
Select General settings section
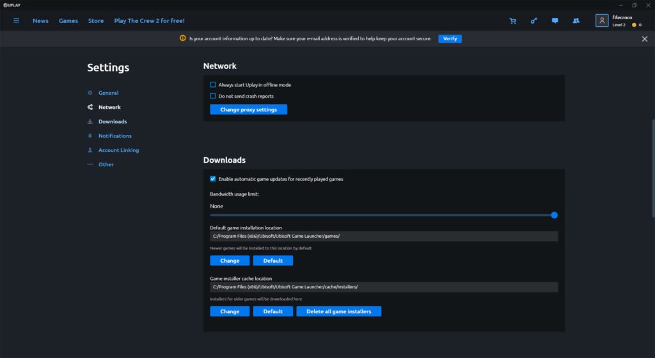point(108,93)
